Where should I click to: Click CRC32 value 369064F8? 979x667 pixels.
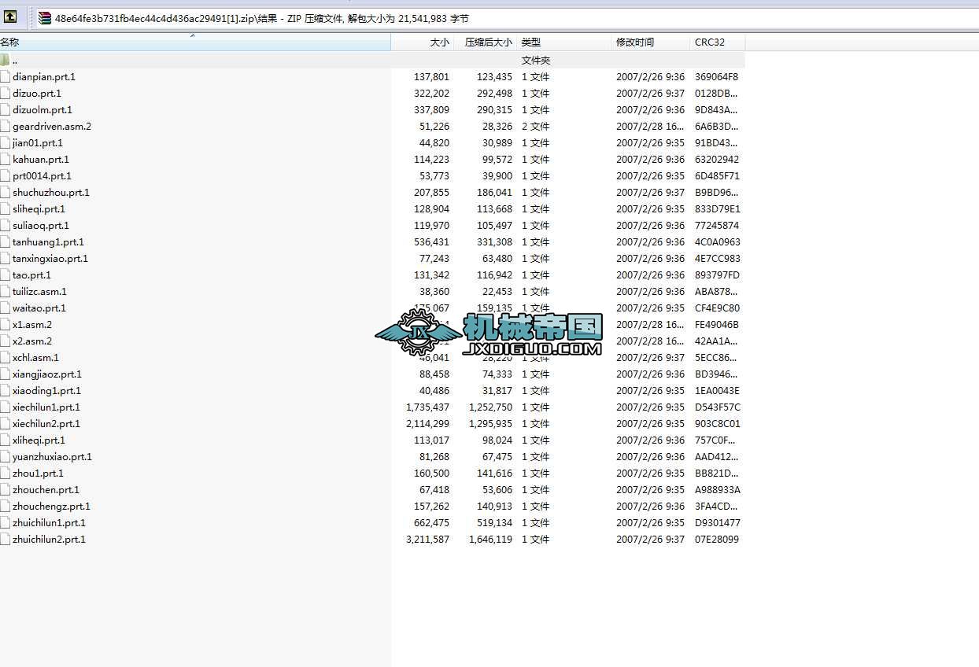pyautogui.click(x=717, y=77)
